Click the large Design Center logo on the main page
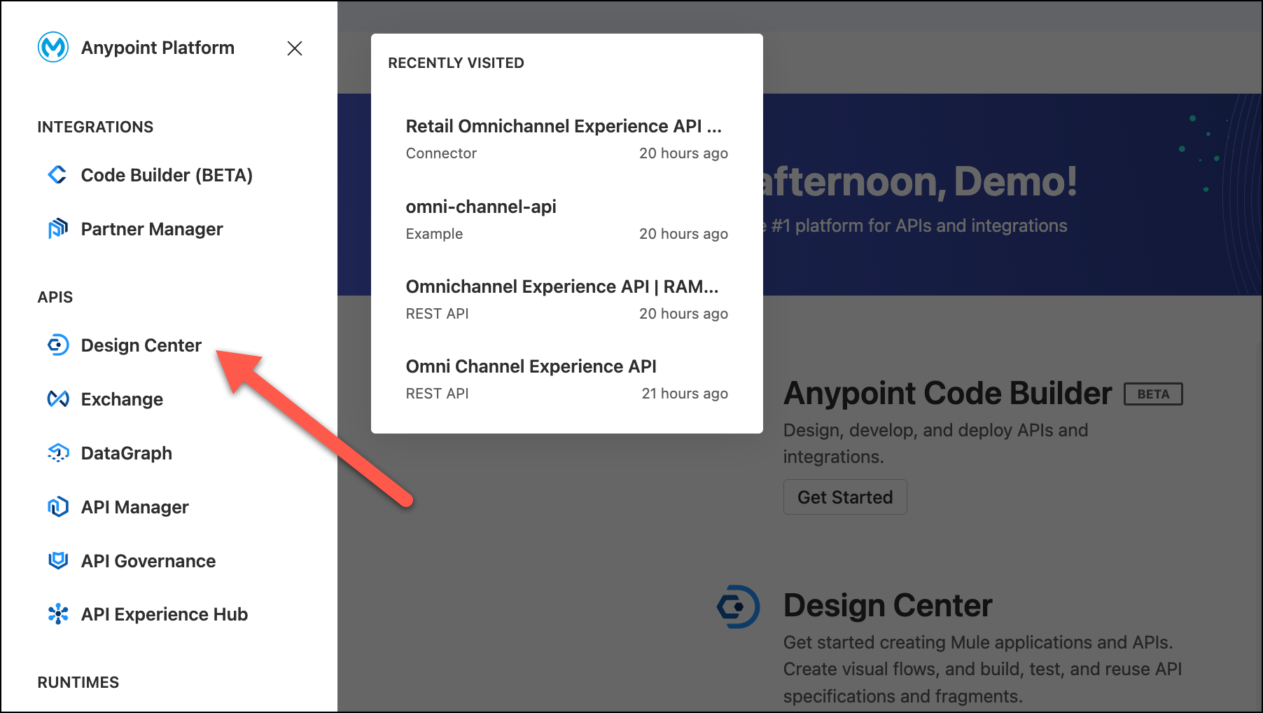 tap(738, 607)
